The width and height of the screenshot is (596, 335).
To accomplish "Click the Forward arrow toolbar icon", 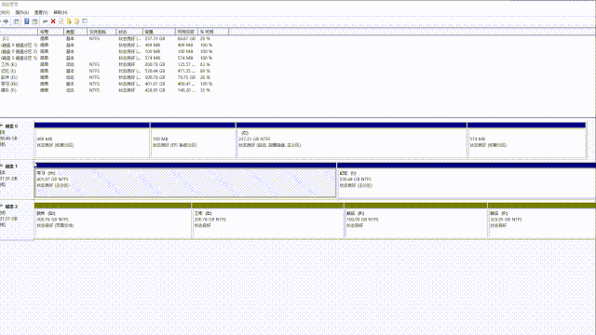I will click(6, 21).
